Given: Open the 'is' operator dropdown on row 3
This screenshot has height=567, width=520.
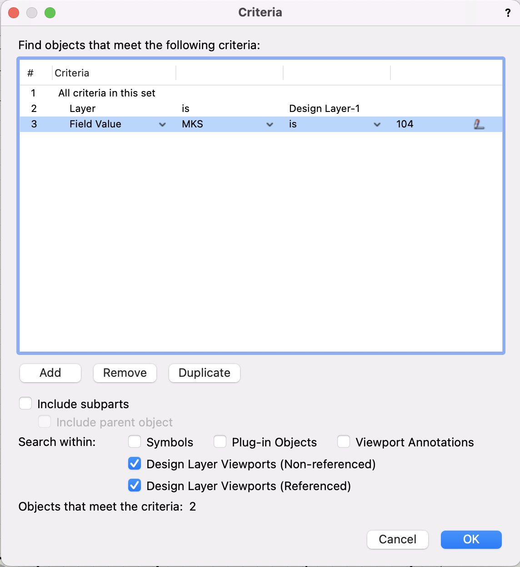Looking at the screenshot, I should point(377,124).
